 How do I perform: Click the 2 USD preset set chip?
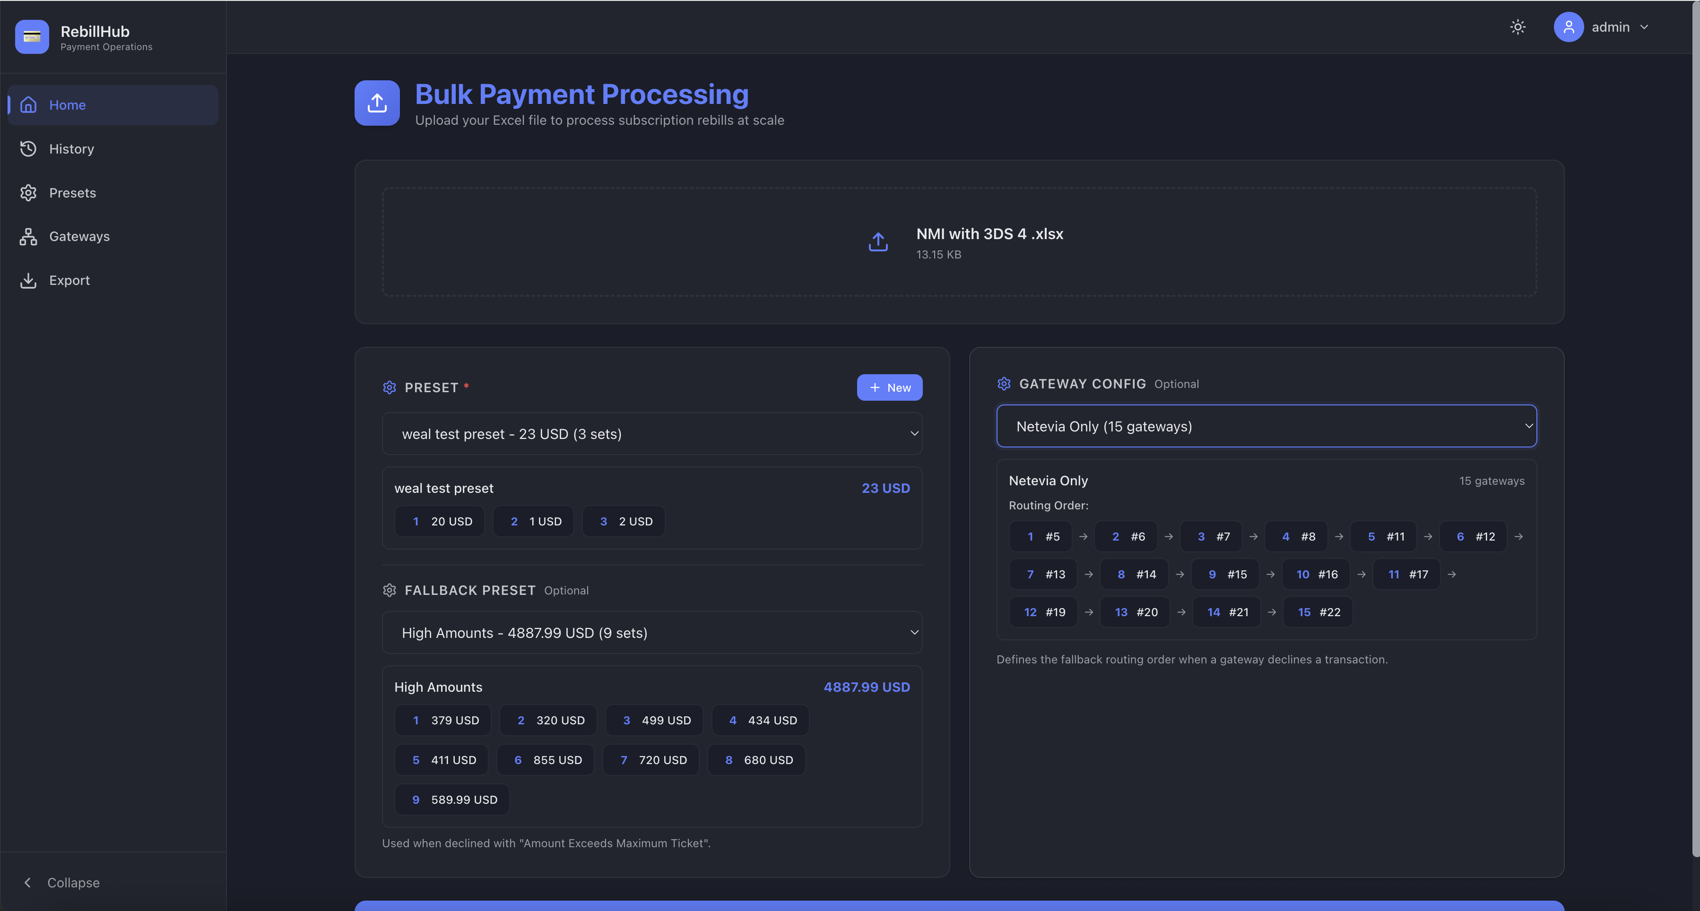coord(624,521)
